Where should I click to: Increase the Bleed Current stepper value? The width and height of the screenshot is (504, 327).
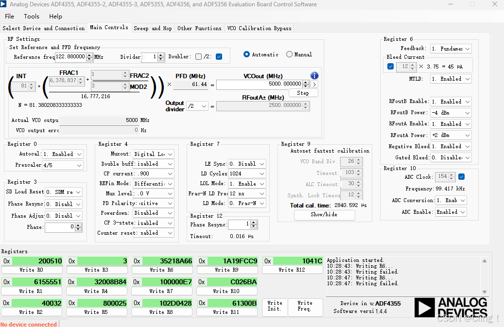(413, 65)
